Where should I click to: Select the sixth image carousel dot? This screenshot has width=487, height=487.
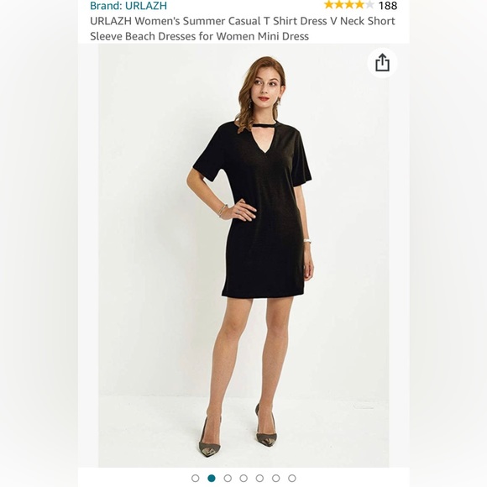click(x=275, y=478)
